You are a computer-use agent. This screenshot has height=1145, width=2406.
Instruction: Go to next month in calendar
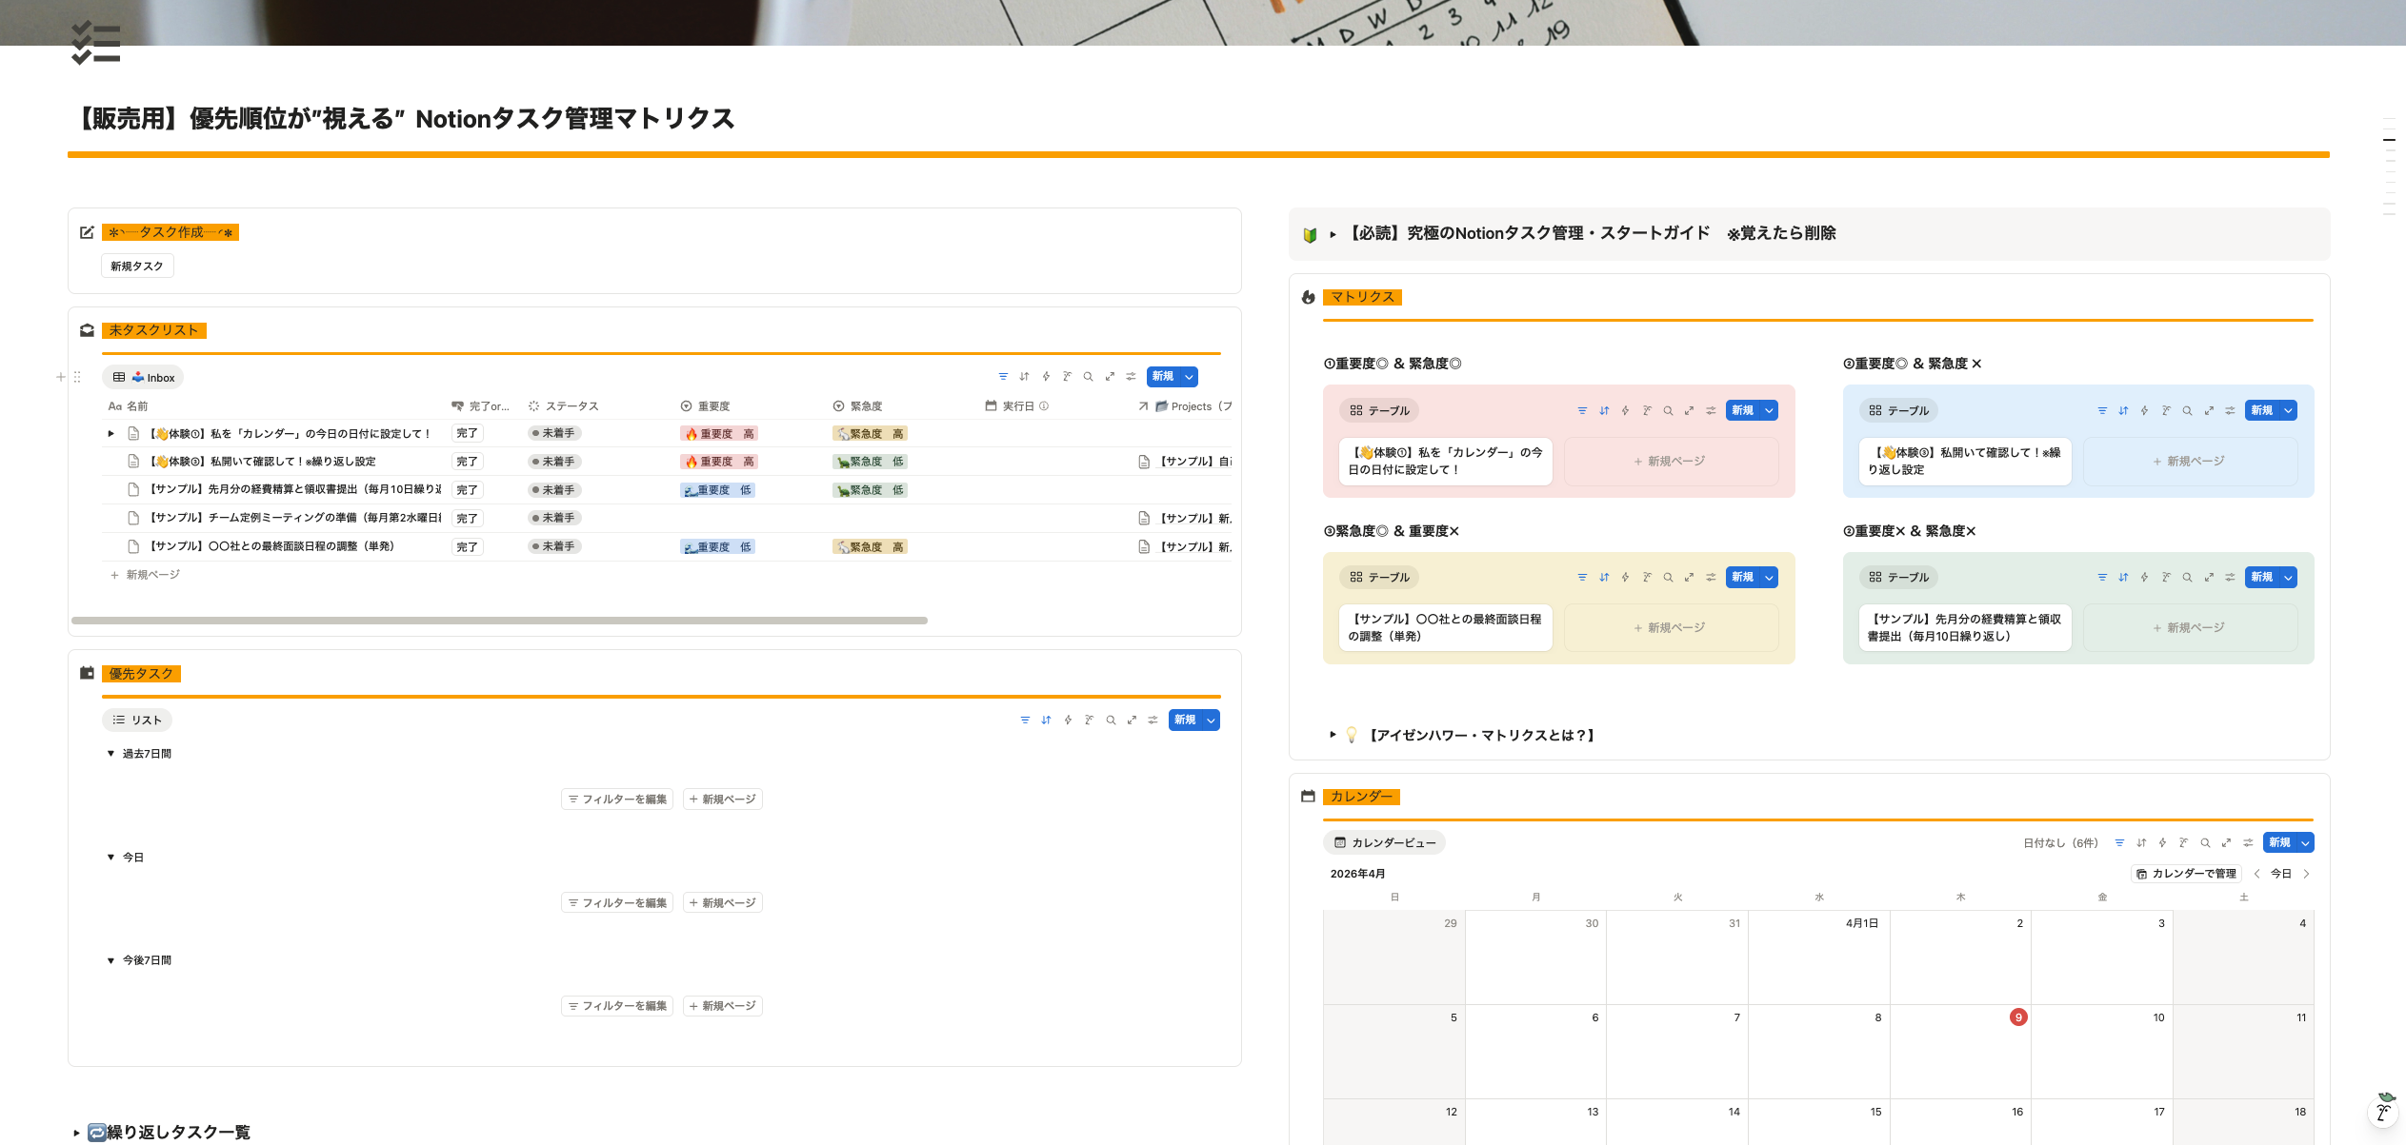coord(2306,874)
